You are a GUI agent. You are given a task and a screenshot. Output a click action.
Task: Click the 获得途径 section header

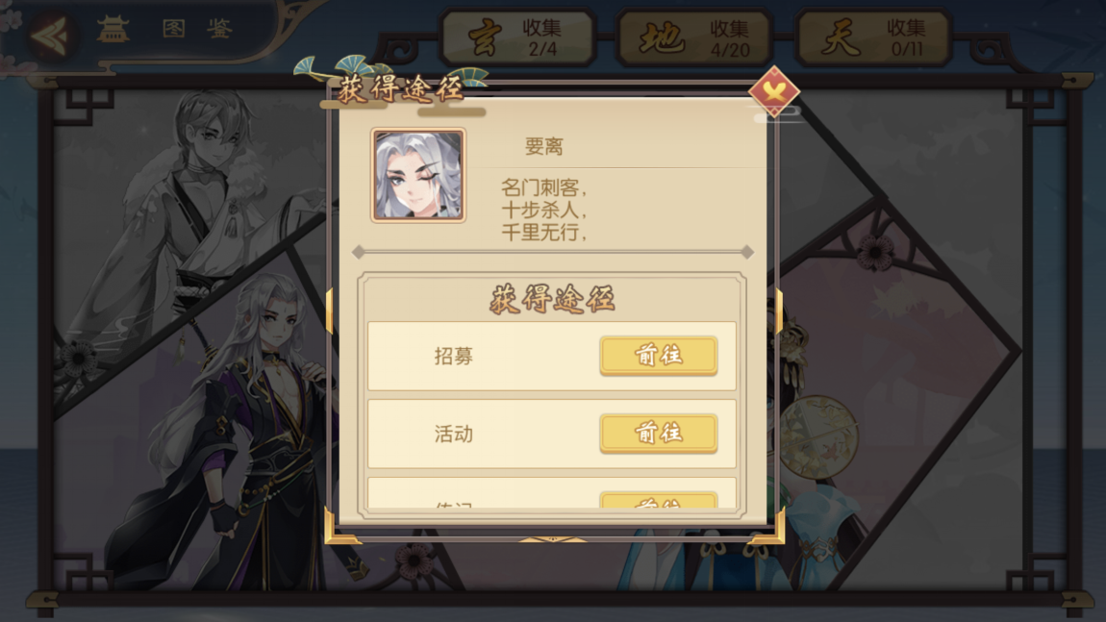click(552, 299)
